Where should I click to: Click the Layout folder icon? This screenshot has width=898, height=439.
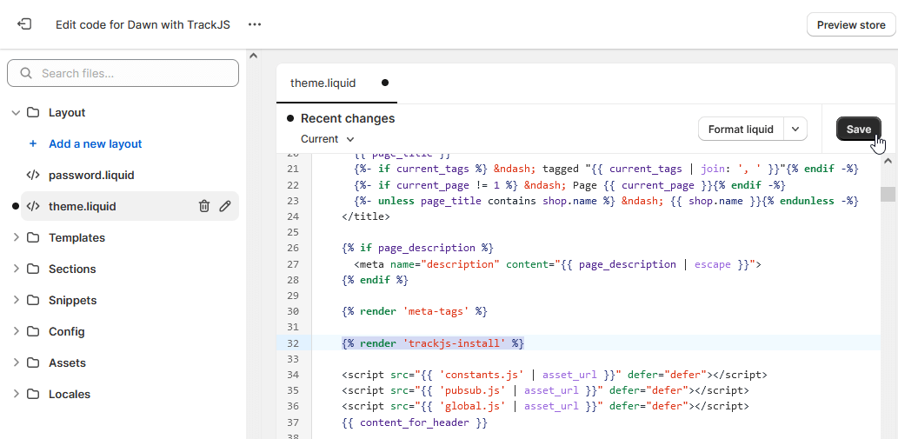tap(33, 112)
